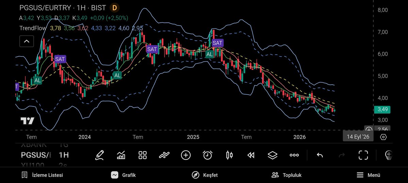Select the drawing pencil tool
The height and width of the screenshot is (183, 408).
click(99, 155)
